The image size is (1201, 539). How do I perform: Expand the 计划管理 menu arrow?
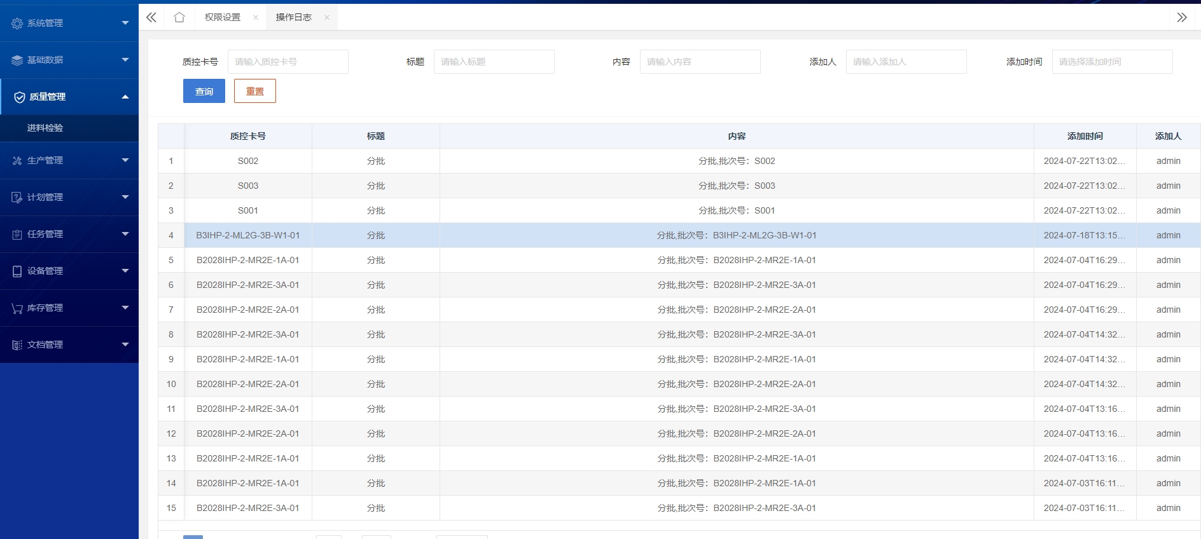pos(125,197)
